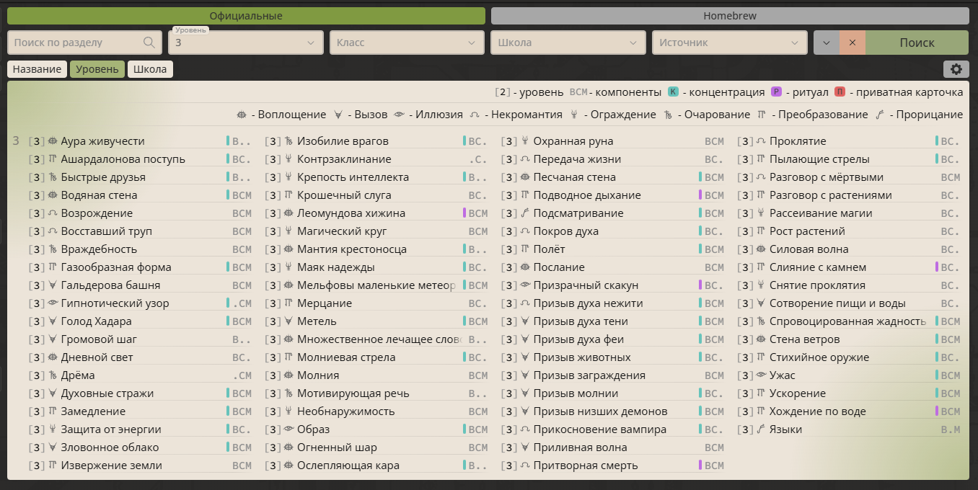The width and height of the screenshot is (978, 490).
Task: Click school icon of Гипнотический узор
Action: coord(53,303)
